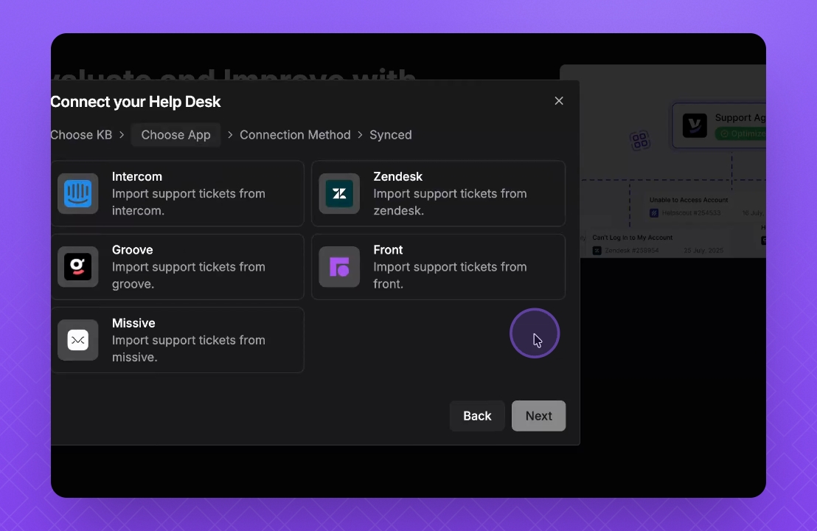The width and height of the screenshot is (817, 531).
Task: Close the Connect your Help Desk dialog
Action: 559,101
